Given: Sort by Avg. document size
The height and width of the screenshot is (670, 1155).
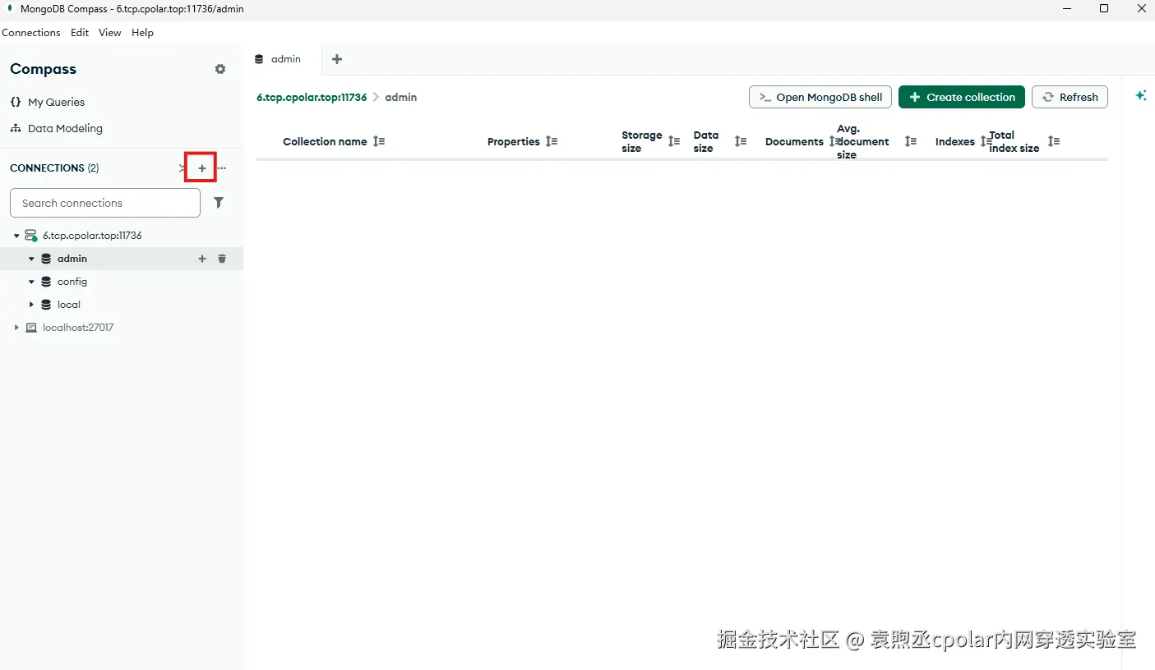Looking at the screenshot, I should point(911,141).
